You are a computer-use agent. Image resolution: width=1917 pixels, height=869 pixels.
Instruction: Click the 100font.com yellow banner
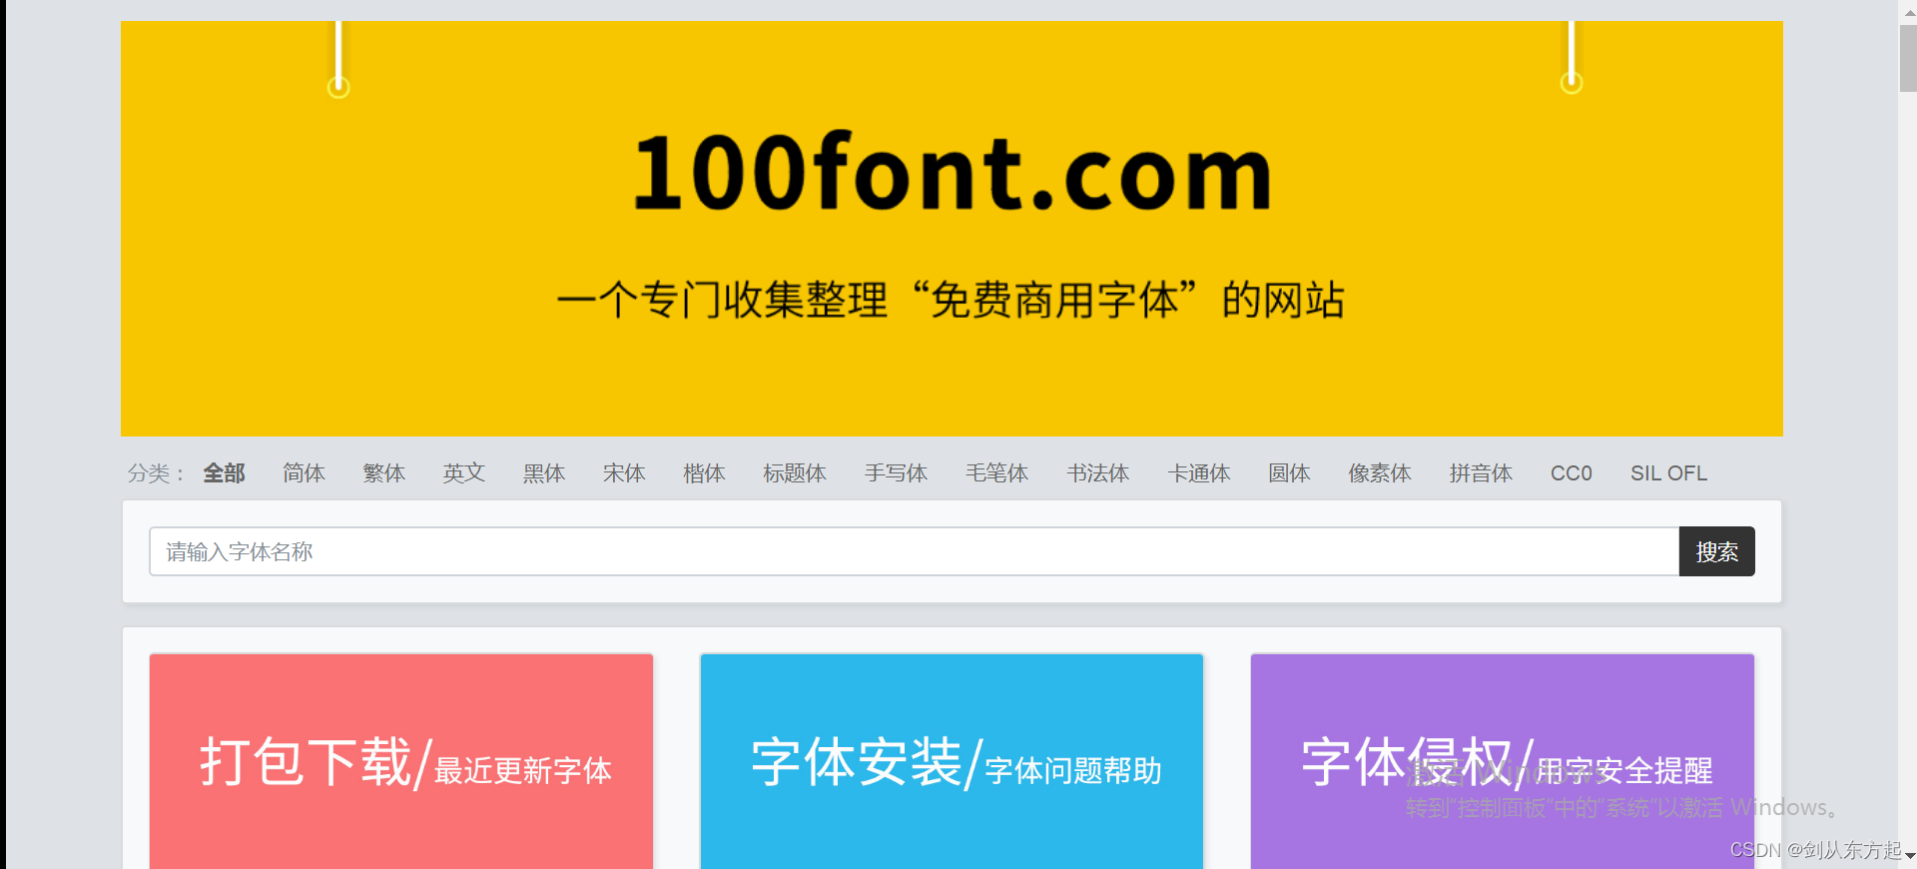(x=952, y=229)
